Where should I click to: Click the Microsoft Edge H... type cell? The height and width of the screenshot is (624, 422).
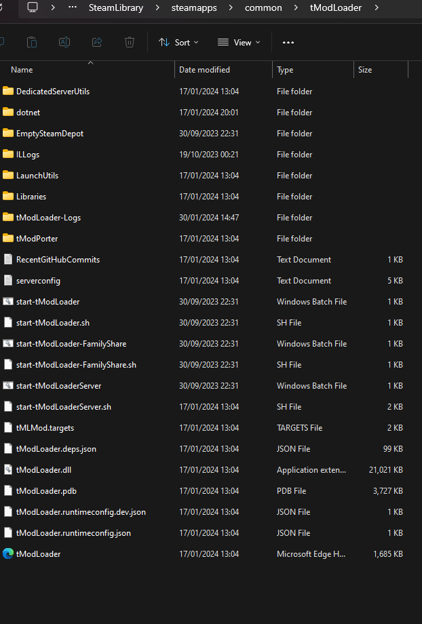[311, 554]
